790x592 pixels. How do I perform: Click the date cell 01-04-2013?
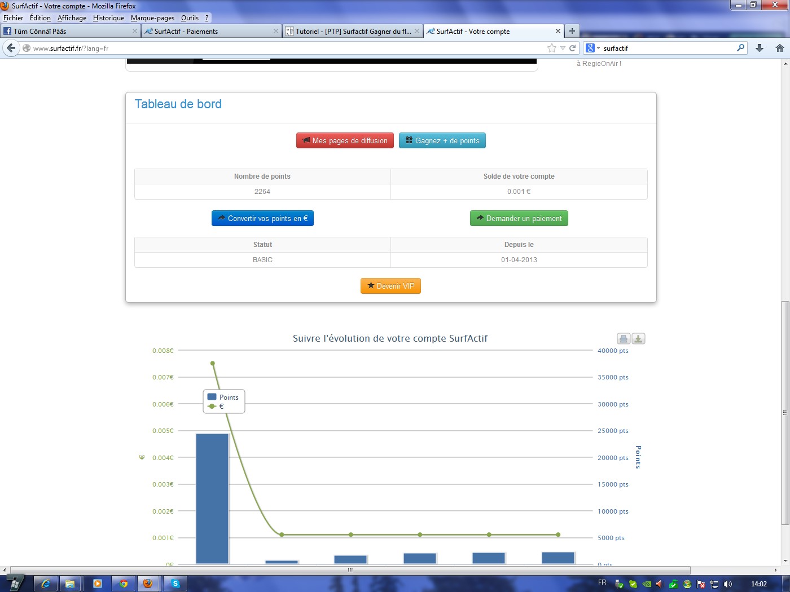pos(519,260)
